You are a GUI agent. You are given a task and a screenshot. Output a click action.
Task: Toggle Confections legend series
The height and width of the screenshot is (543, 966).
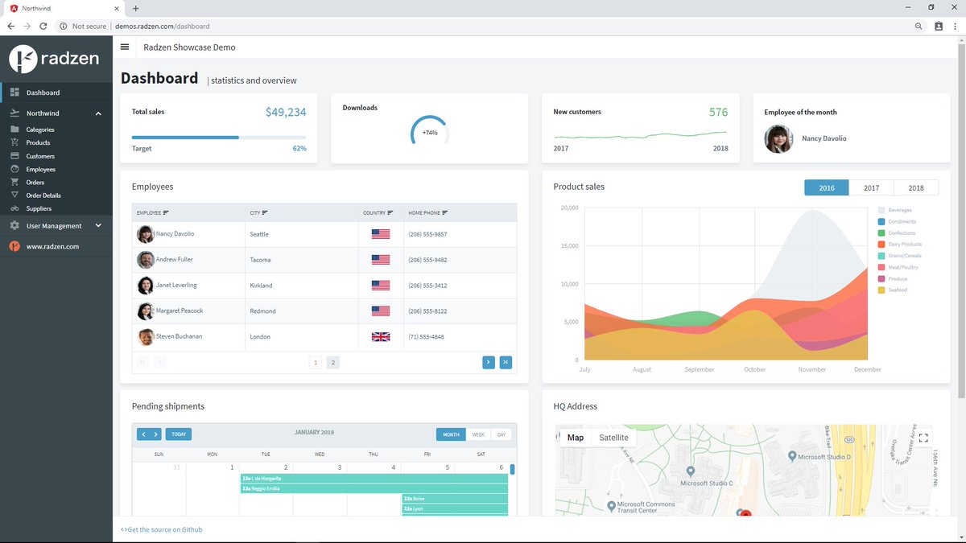pyautogui.click(x=897, y=232)
